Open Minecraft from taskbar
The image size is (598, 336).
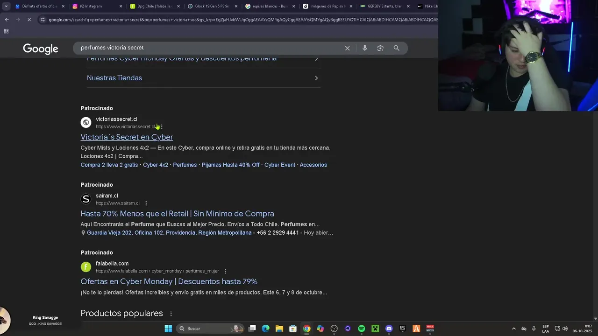(375, 329)
